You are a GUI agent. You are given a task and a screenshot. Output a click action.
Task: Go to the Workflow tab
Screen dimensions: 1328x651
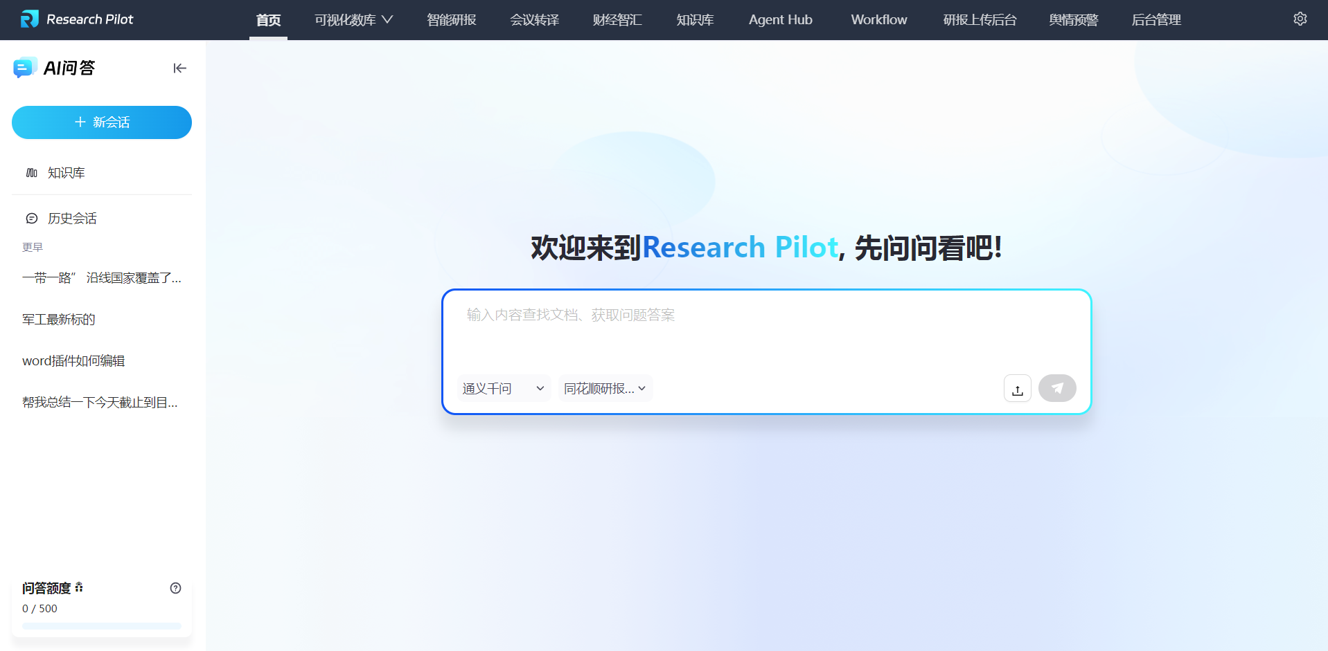(x=878, y=20)
